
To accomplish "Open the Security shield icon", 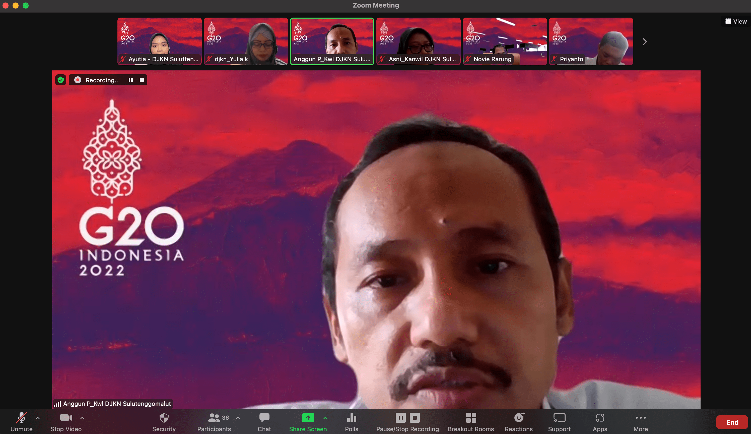I will [x=164, y=418].
